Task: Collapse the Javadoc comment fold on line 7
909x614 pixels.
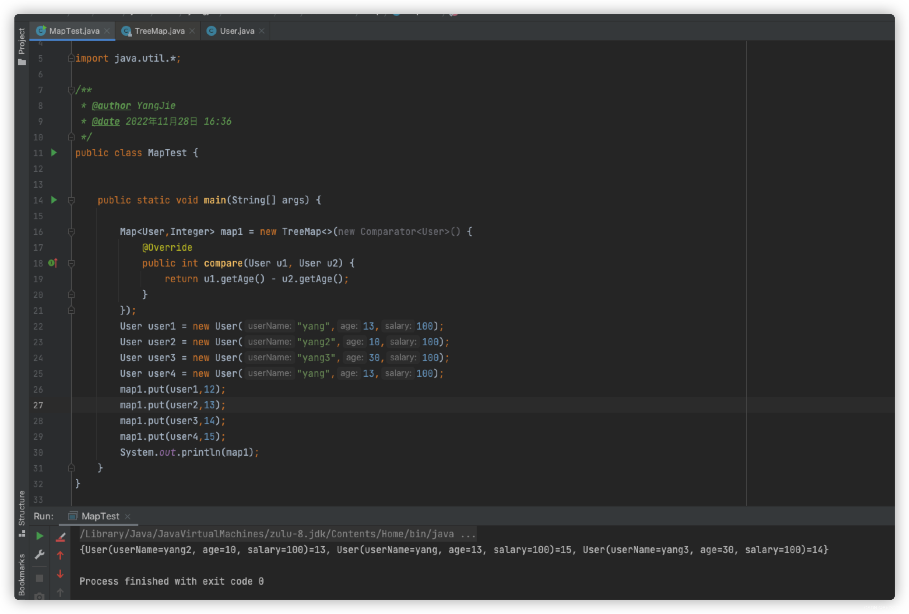Action: pyautogui.click(x=71, y=90)
